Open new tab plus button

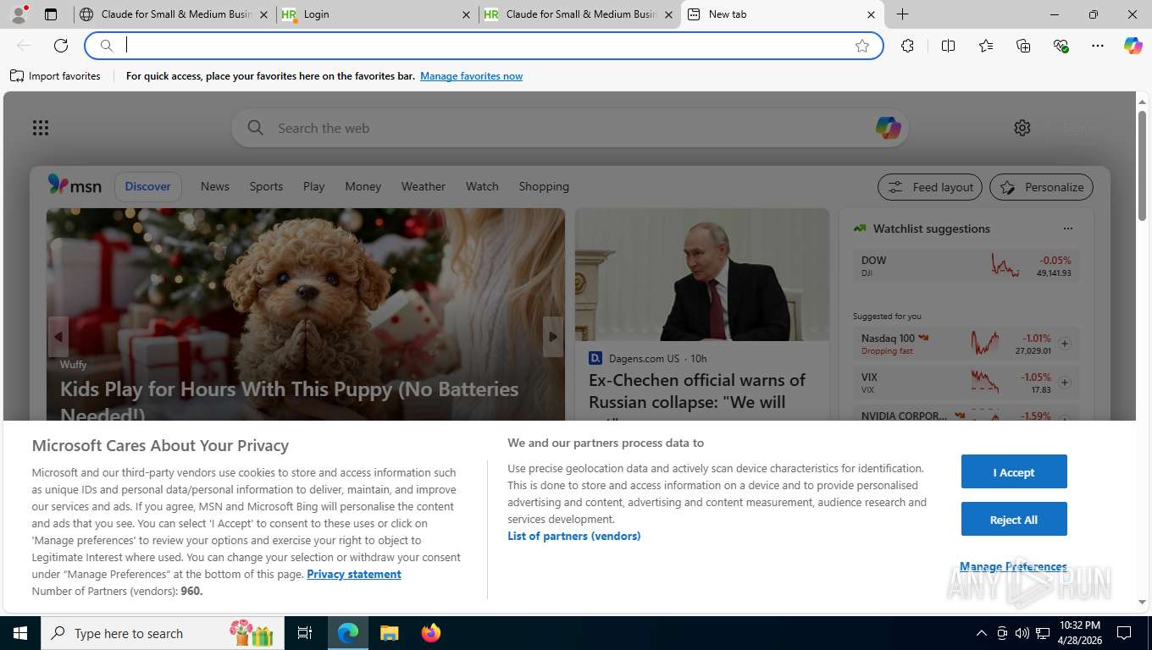coord(903,14)
